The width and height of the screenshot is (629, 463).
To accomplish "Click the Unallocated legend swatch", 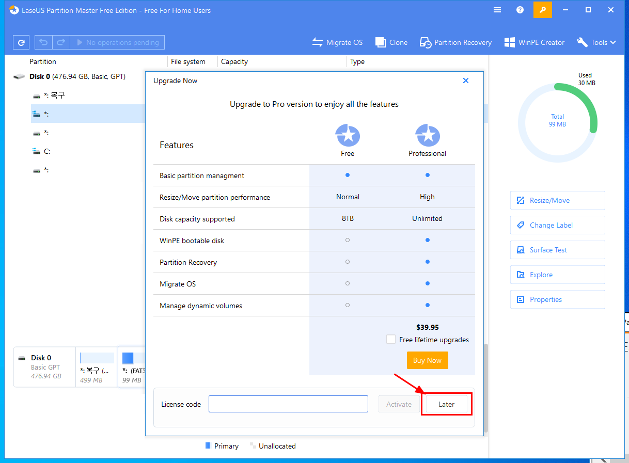I will coord(253,445).
